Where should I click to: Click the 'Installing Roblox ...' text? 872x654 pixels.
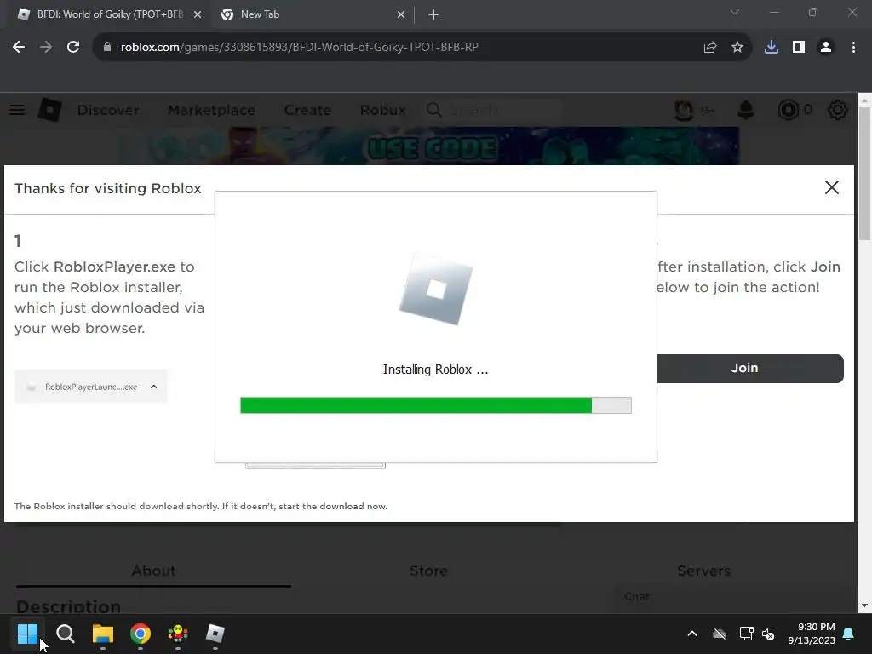click(x=435, y=370)
